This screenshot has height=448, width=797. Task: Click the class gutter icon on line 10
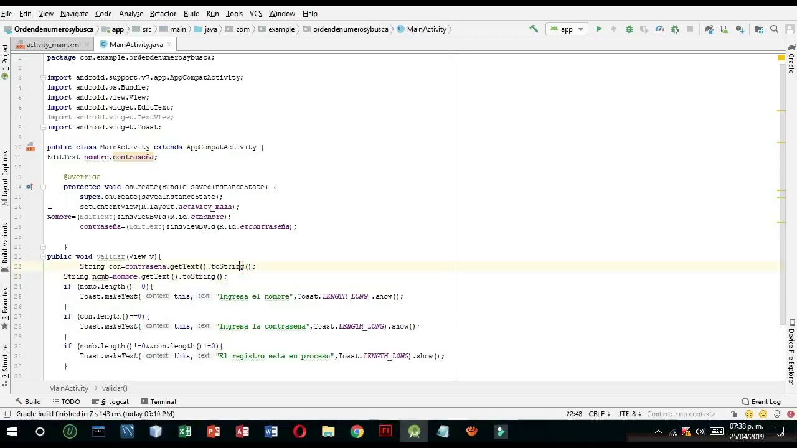(x=30, y=147)
